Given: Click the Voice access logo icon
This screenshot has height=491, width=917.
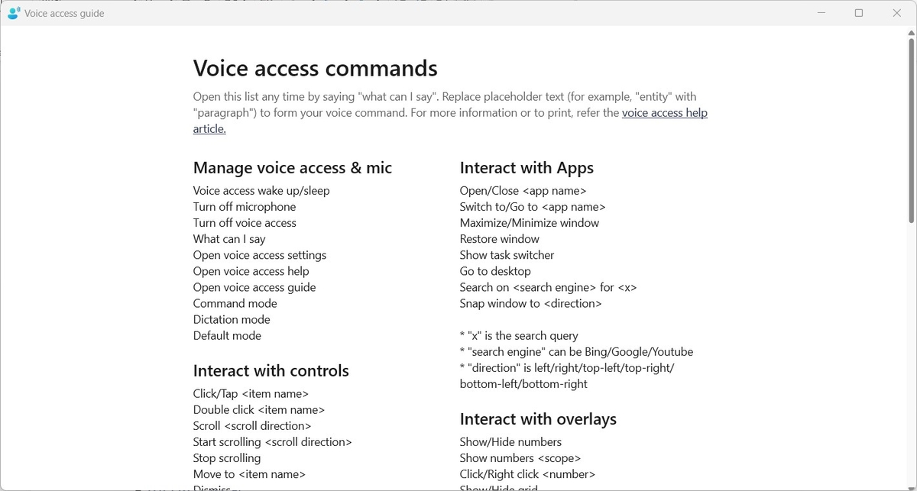Looking at the screenshot, I should pos(13,12).
